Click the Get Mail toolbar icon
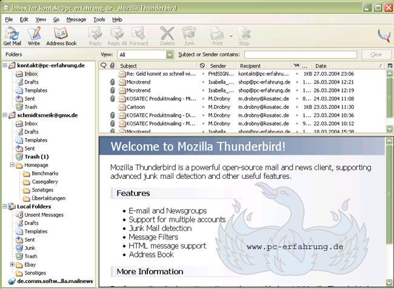 pyautogui.click(x=12, y=37)
